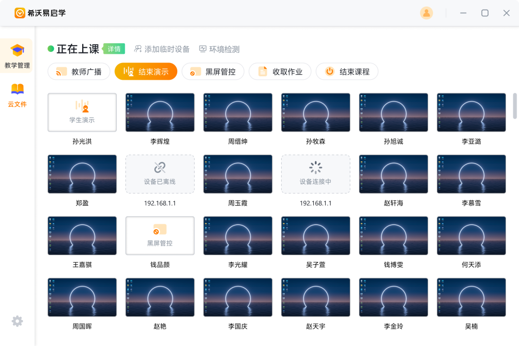Select 李国庆's screen thumbnail

coord(238,297)
